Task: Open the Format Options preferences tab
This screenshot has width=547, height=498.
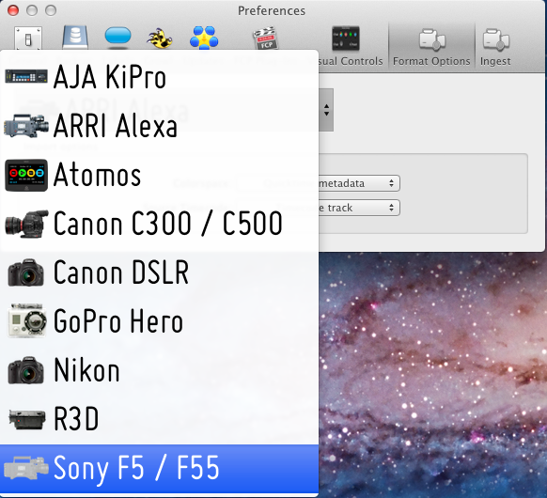Action: pos(431,47)
